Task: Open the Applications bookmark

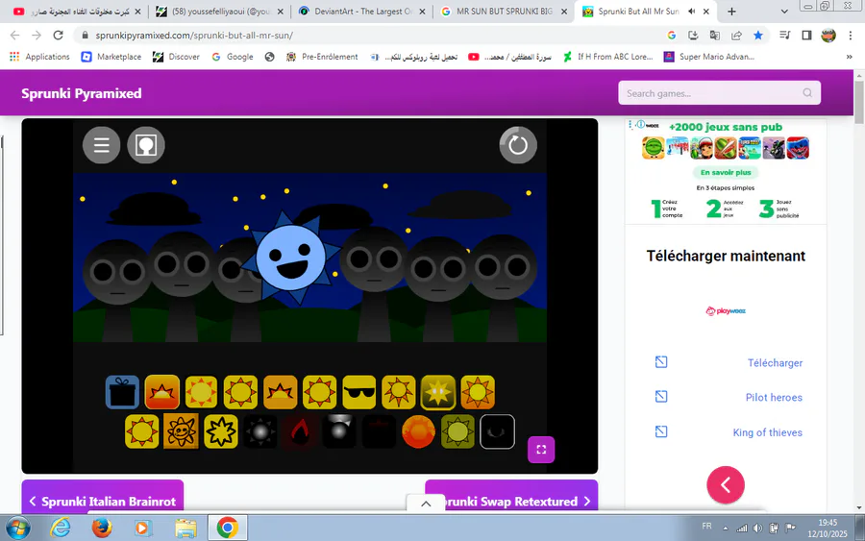Action: [39, 57]
